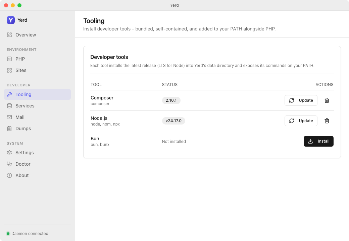Click the Dumps clipboard icon
Image resolution: width=349 pixels, height=241 pixels.
(9, 129)
